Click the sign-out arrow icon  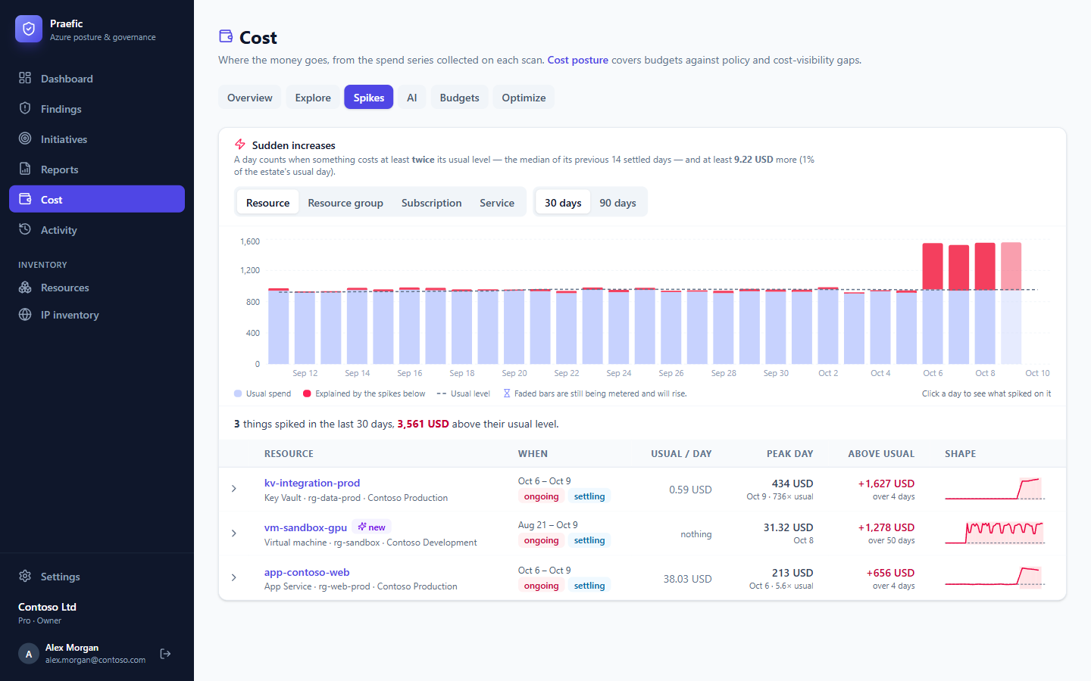tap(165, 654)
